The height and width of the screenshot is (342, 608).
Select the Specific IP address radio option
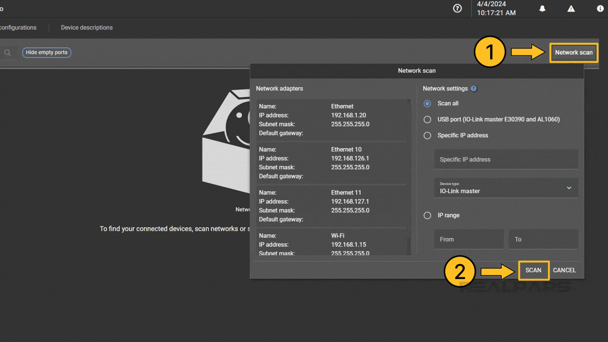pos(427,136)
